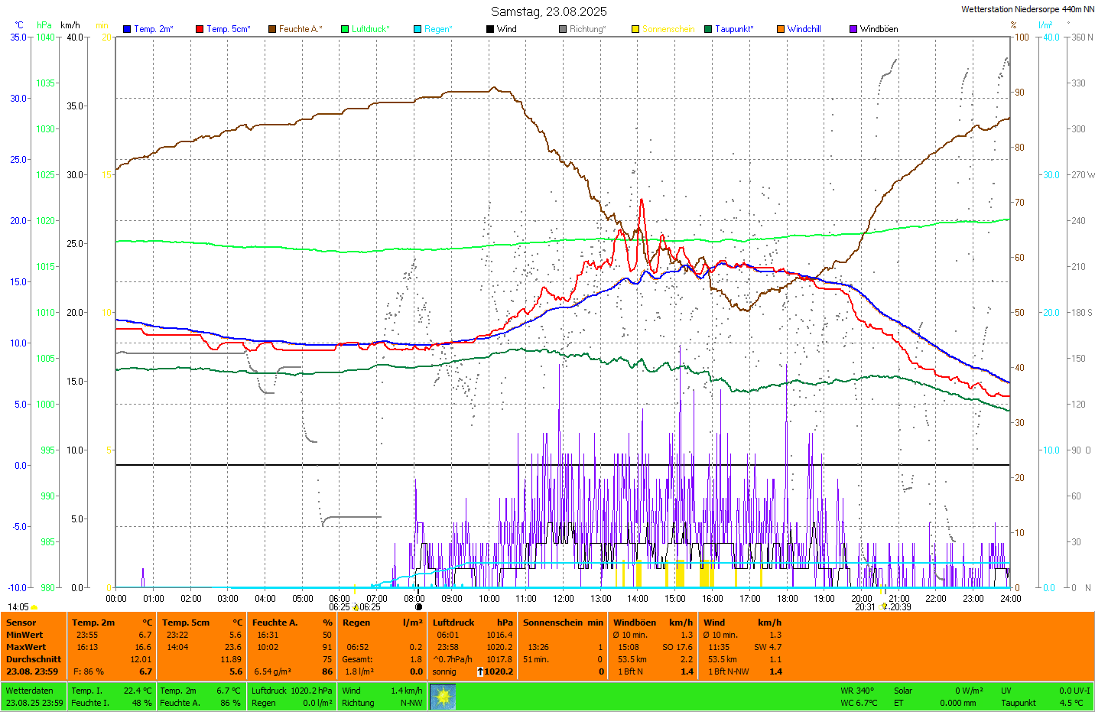
Task: Click the Windböen km/h table header
Action: tap(652, 623)
